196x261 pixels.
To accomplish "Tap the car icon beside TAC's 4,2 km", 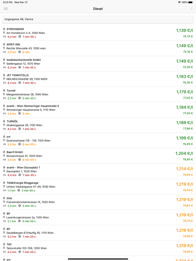I will 4,252.
